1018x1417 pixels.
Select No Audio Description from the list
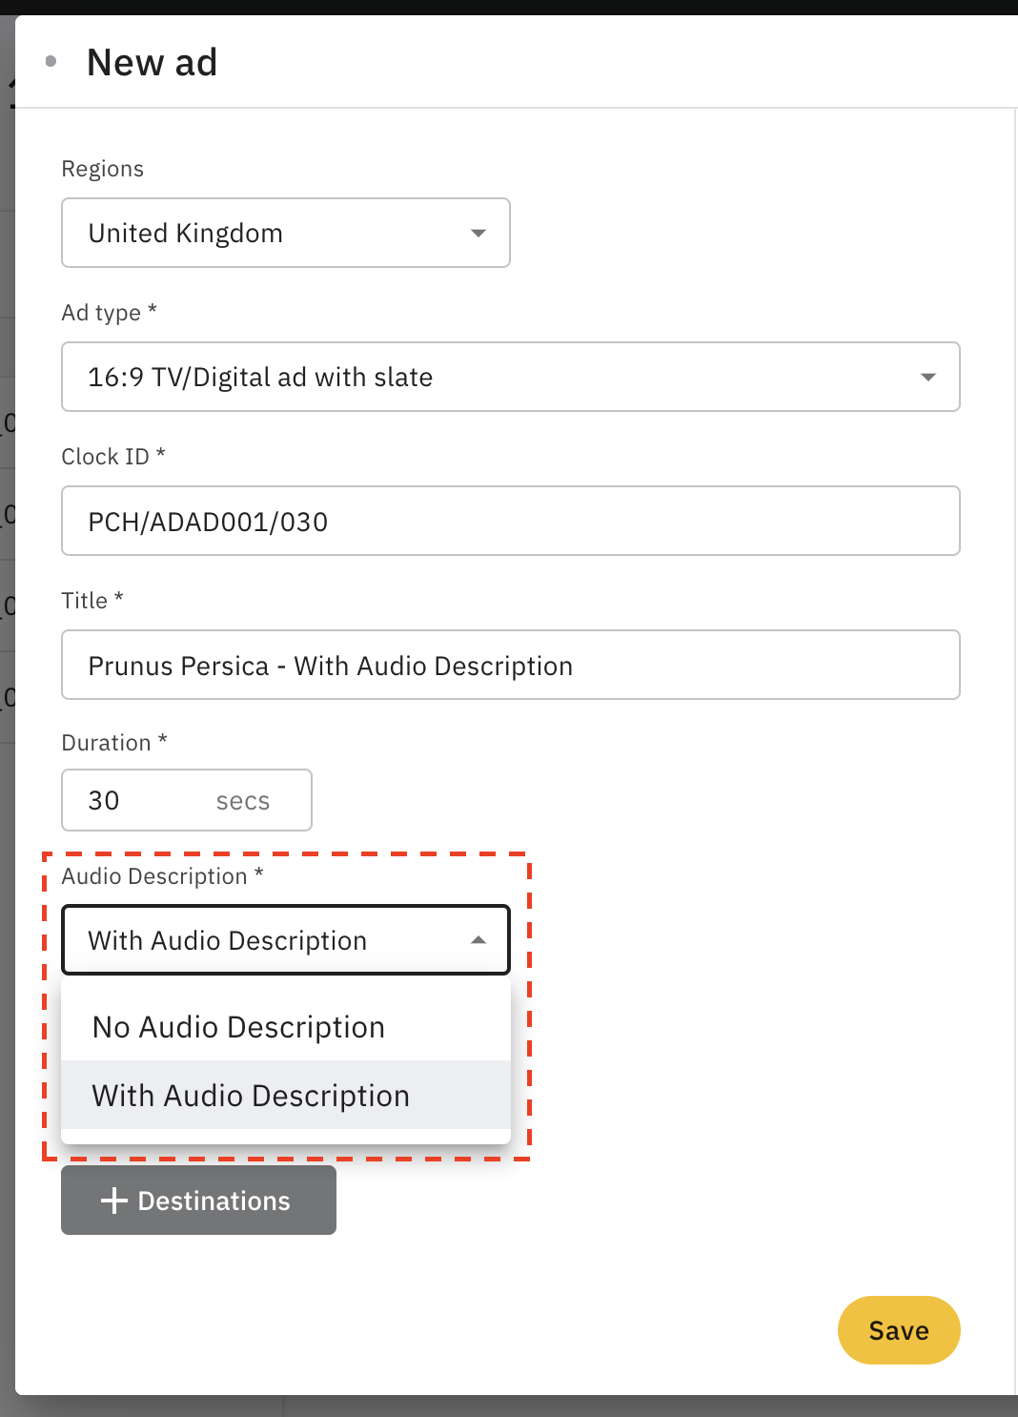[x=238, y=1027]
